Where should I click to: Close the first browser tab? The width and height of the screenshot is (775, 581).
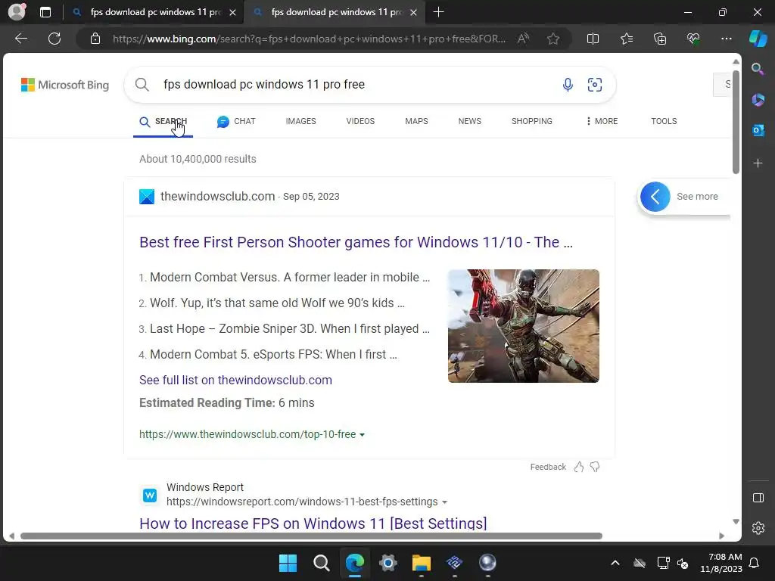233,12
